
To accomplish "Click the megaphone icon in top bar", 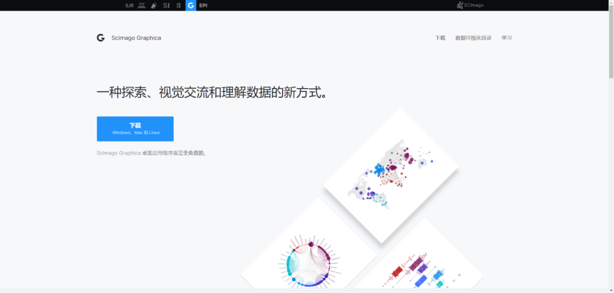I will click(154, 6).
